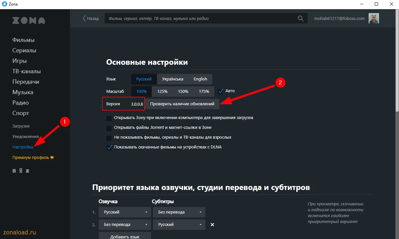Open Премиум профиль link
The image size is (399, 239).
(33, 157)
